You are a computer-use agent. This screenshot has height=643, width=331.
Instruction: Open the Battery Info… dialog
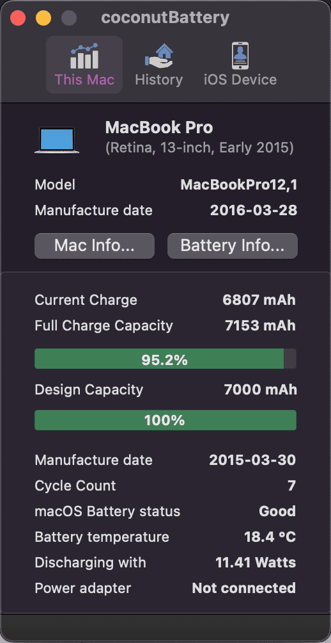pos(233,246)
